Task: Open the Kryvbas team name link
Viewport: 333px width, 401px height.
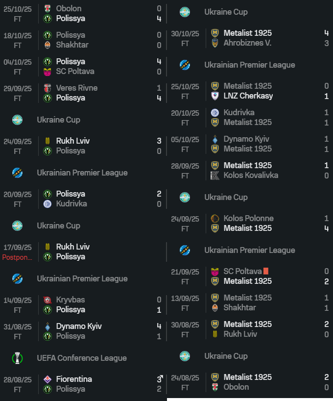Action: coord(71,300)
